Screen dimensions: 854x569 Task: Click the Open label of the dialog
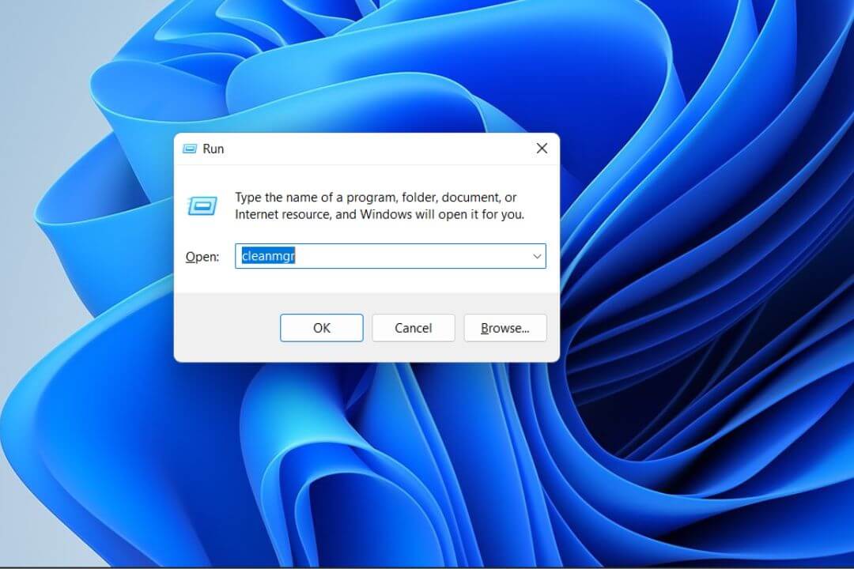(x=202, y=256)
